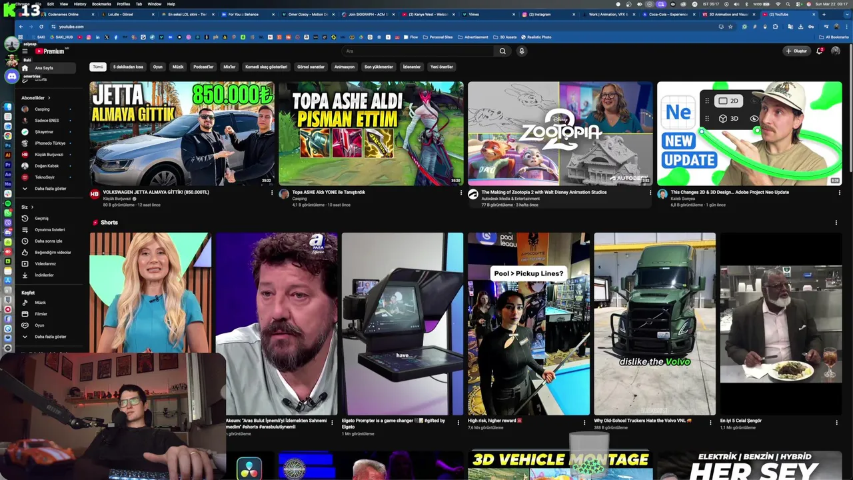This screenshot has height=480, width=853.
Task: Open macOS Wi-Fi menu bar icon
Action: (778, 4)
